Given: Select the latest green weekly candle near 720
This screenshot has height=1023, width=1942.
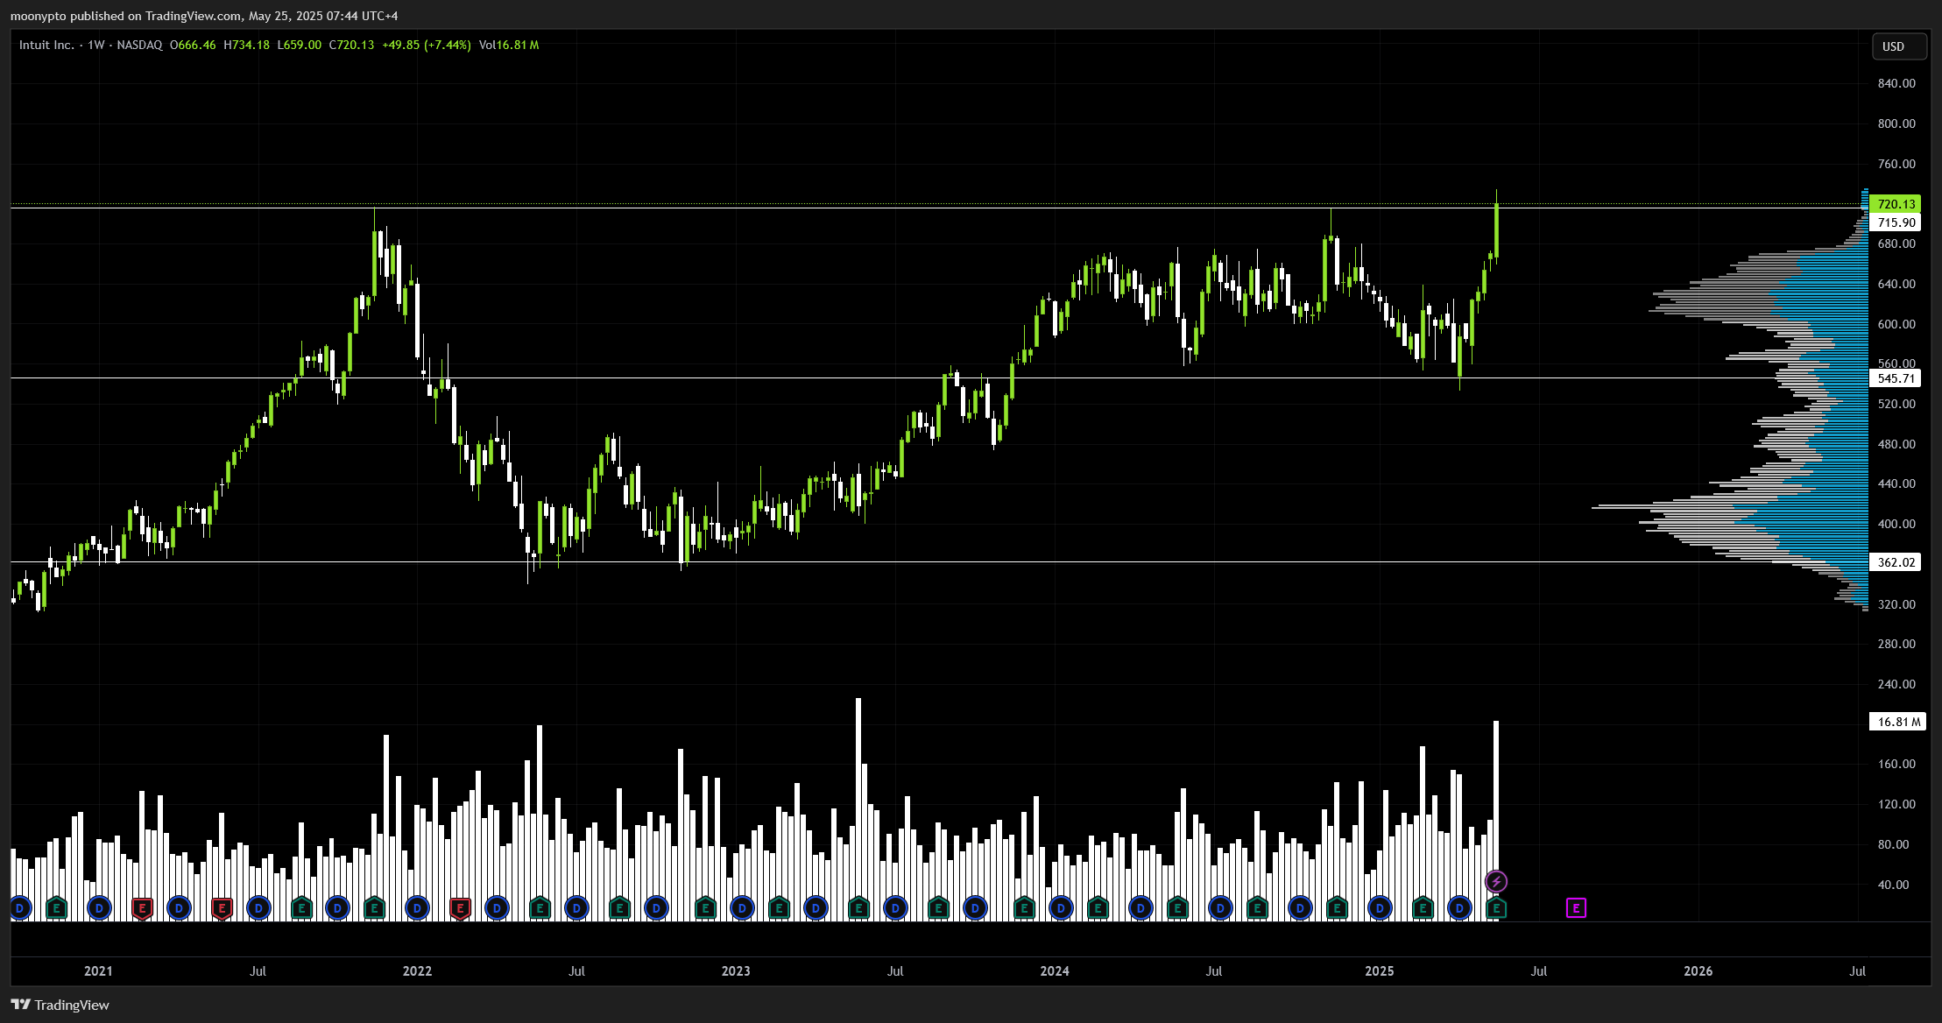Looking at the screenshot, I should point(1496,230).
